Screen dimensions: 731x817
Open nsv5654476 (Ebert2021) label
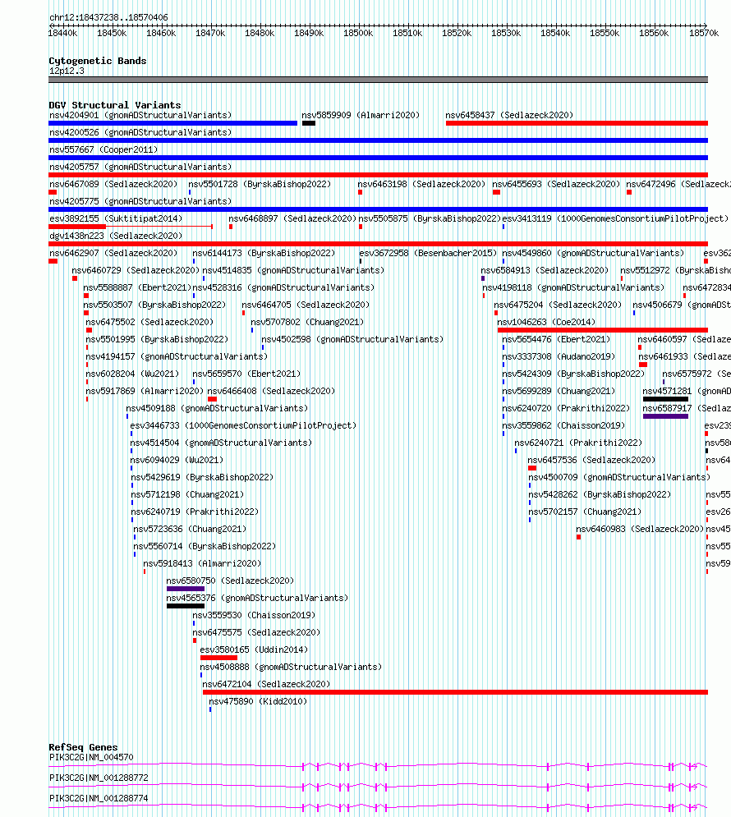[x=556, y=339]
